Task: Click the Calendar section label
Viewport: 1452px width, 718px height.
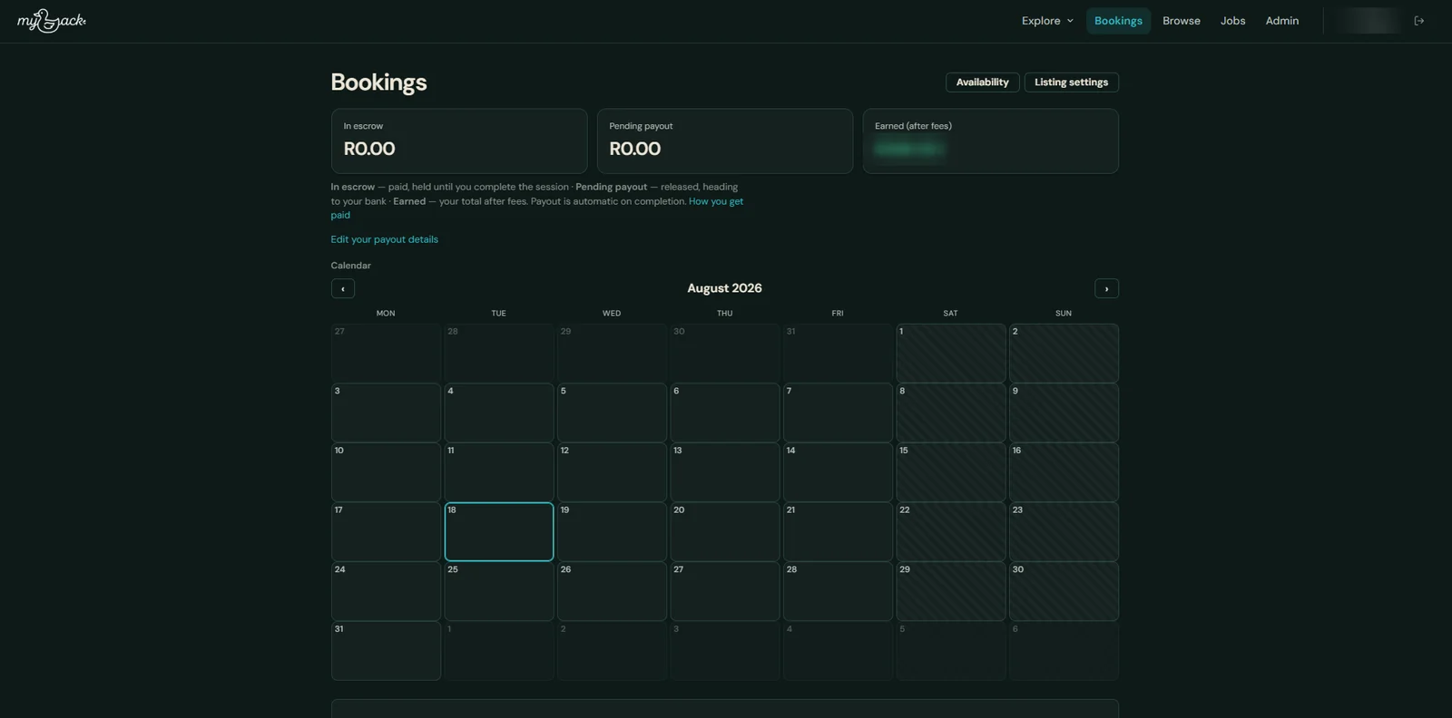Action: (351, 266)
